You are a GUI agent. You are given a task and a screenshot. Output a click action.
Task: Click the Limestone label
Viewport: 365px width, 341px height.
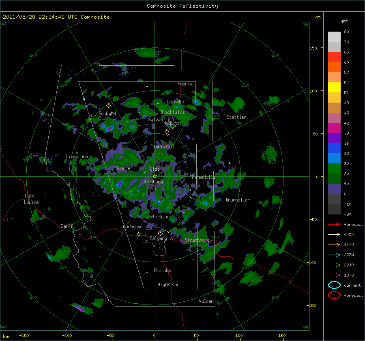77,157
